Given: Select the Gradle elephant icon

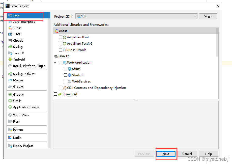Looking at the screenshot, I should pos(10,86).
